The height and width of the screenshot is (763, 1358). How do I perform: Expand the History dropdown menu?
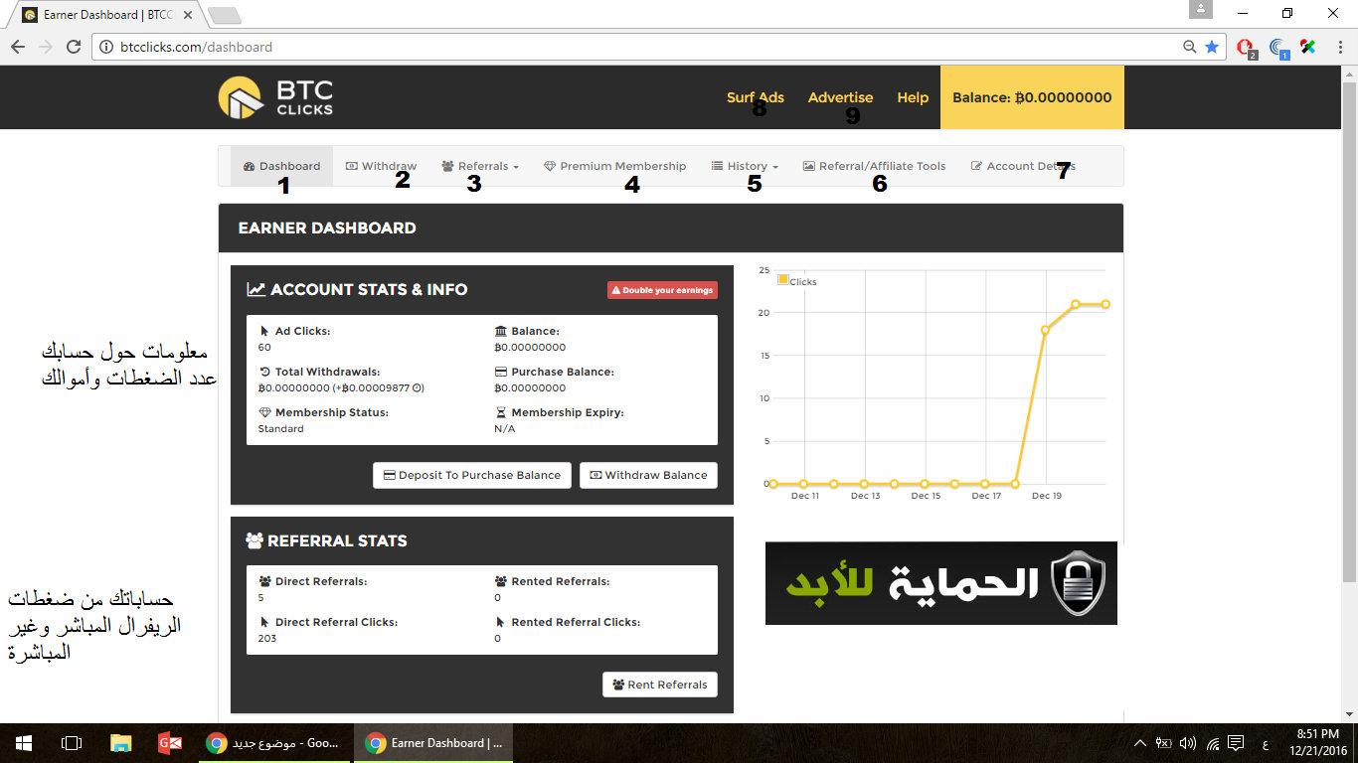(745, 166)
